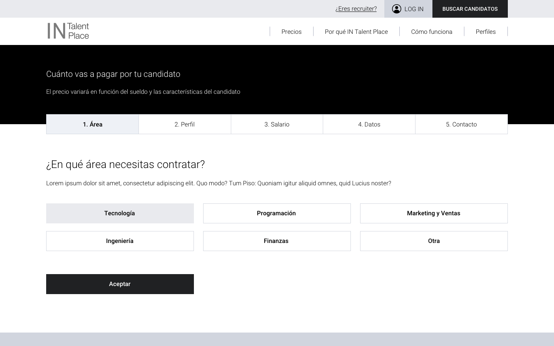Navigate to the Perfiles page
Screen dimensions: 554x346
point(486,32)
